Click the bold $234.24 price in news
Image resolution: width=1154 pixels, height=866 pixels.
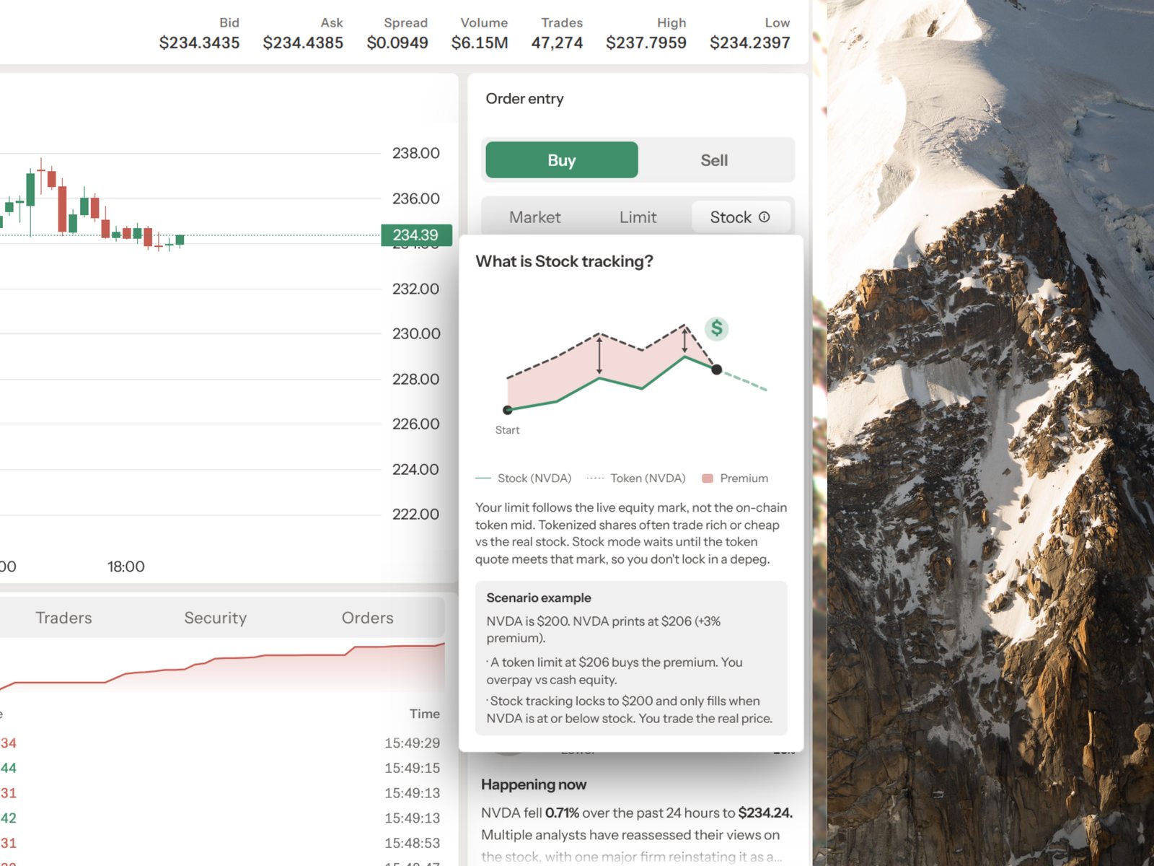(765, 813)
